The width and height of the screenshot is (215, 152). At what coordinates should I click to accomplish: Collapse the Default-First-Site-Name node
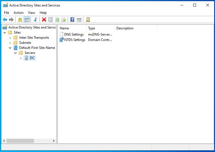[10, 48]
